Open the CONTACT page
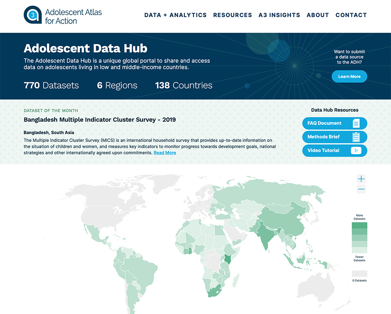 pos(351,15)
